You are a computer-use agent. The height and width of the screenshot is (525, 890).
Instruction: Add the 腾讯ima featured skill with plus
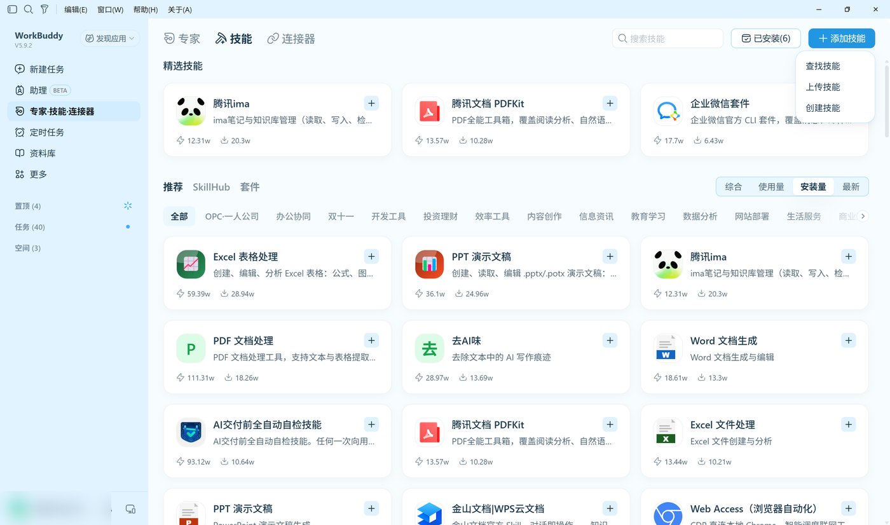[371, 103]
